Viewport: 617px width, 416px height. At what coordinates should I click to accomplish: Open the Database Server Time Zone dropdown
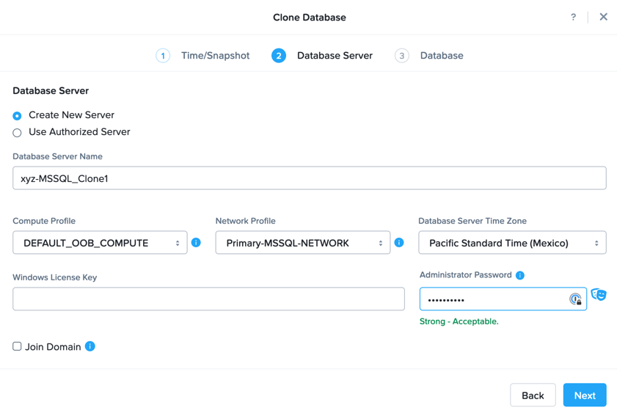pyautogui.click(x=512, y=242)
